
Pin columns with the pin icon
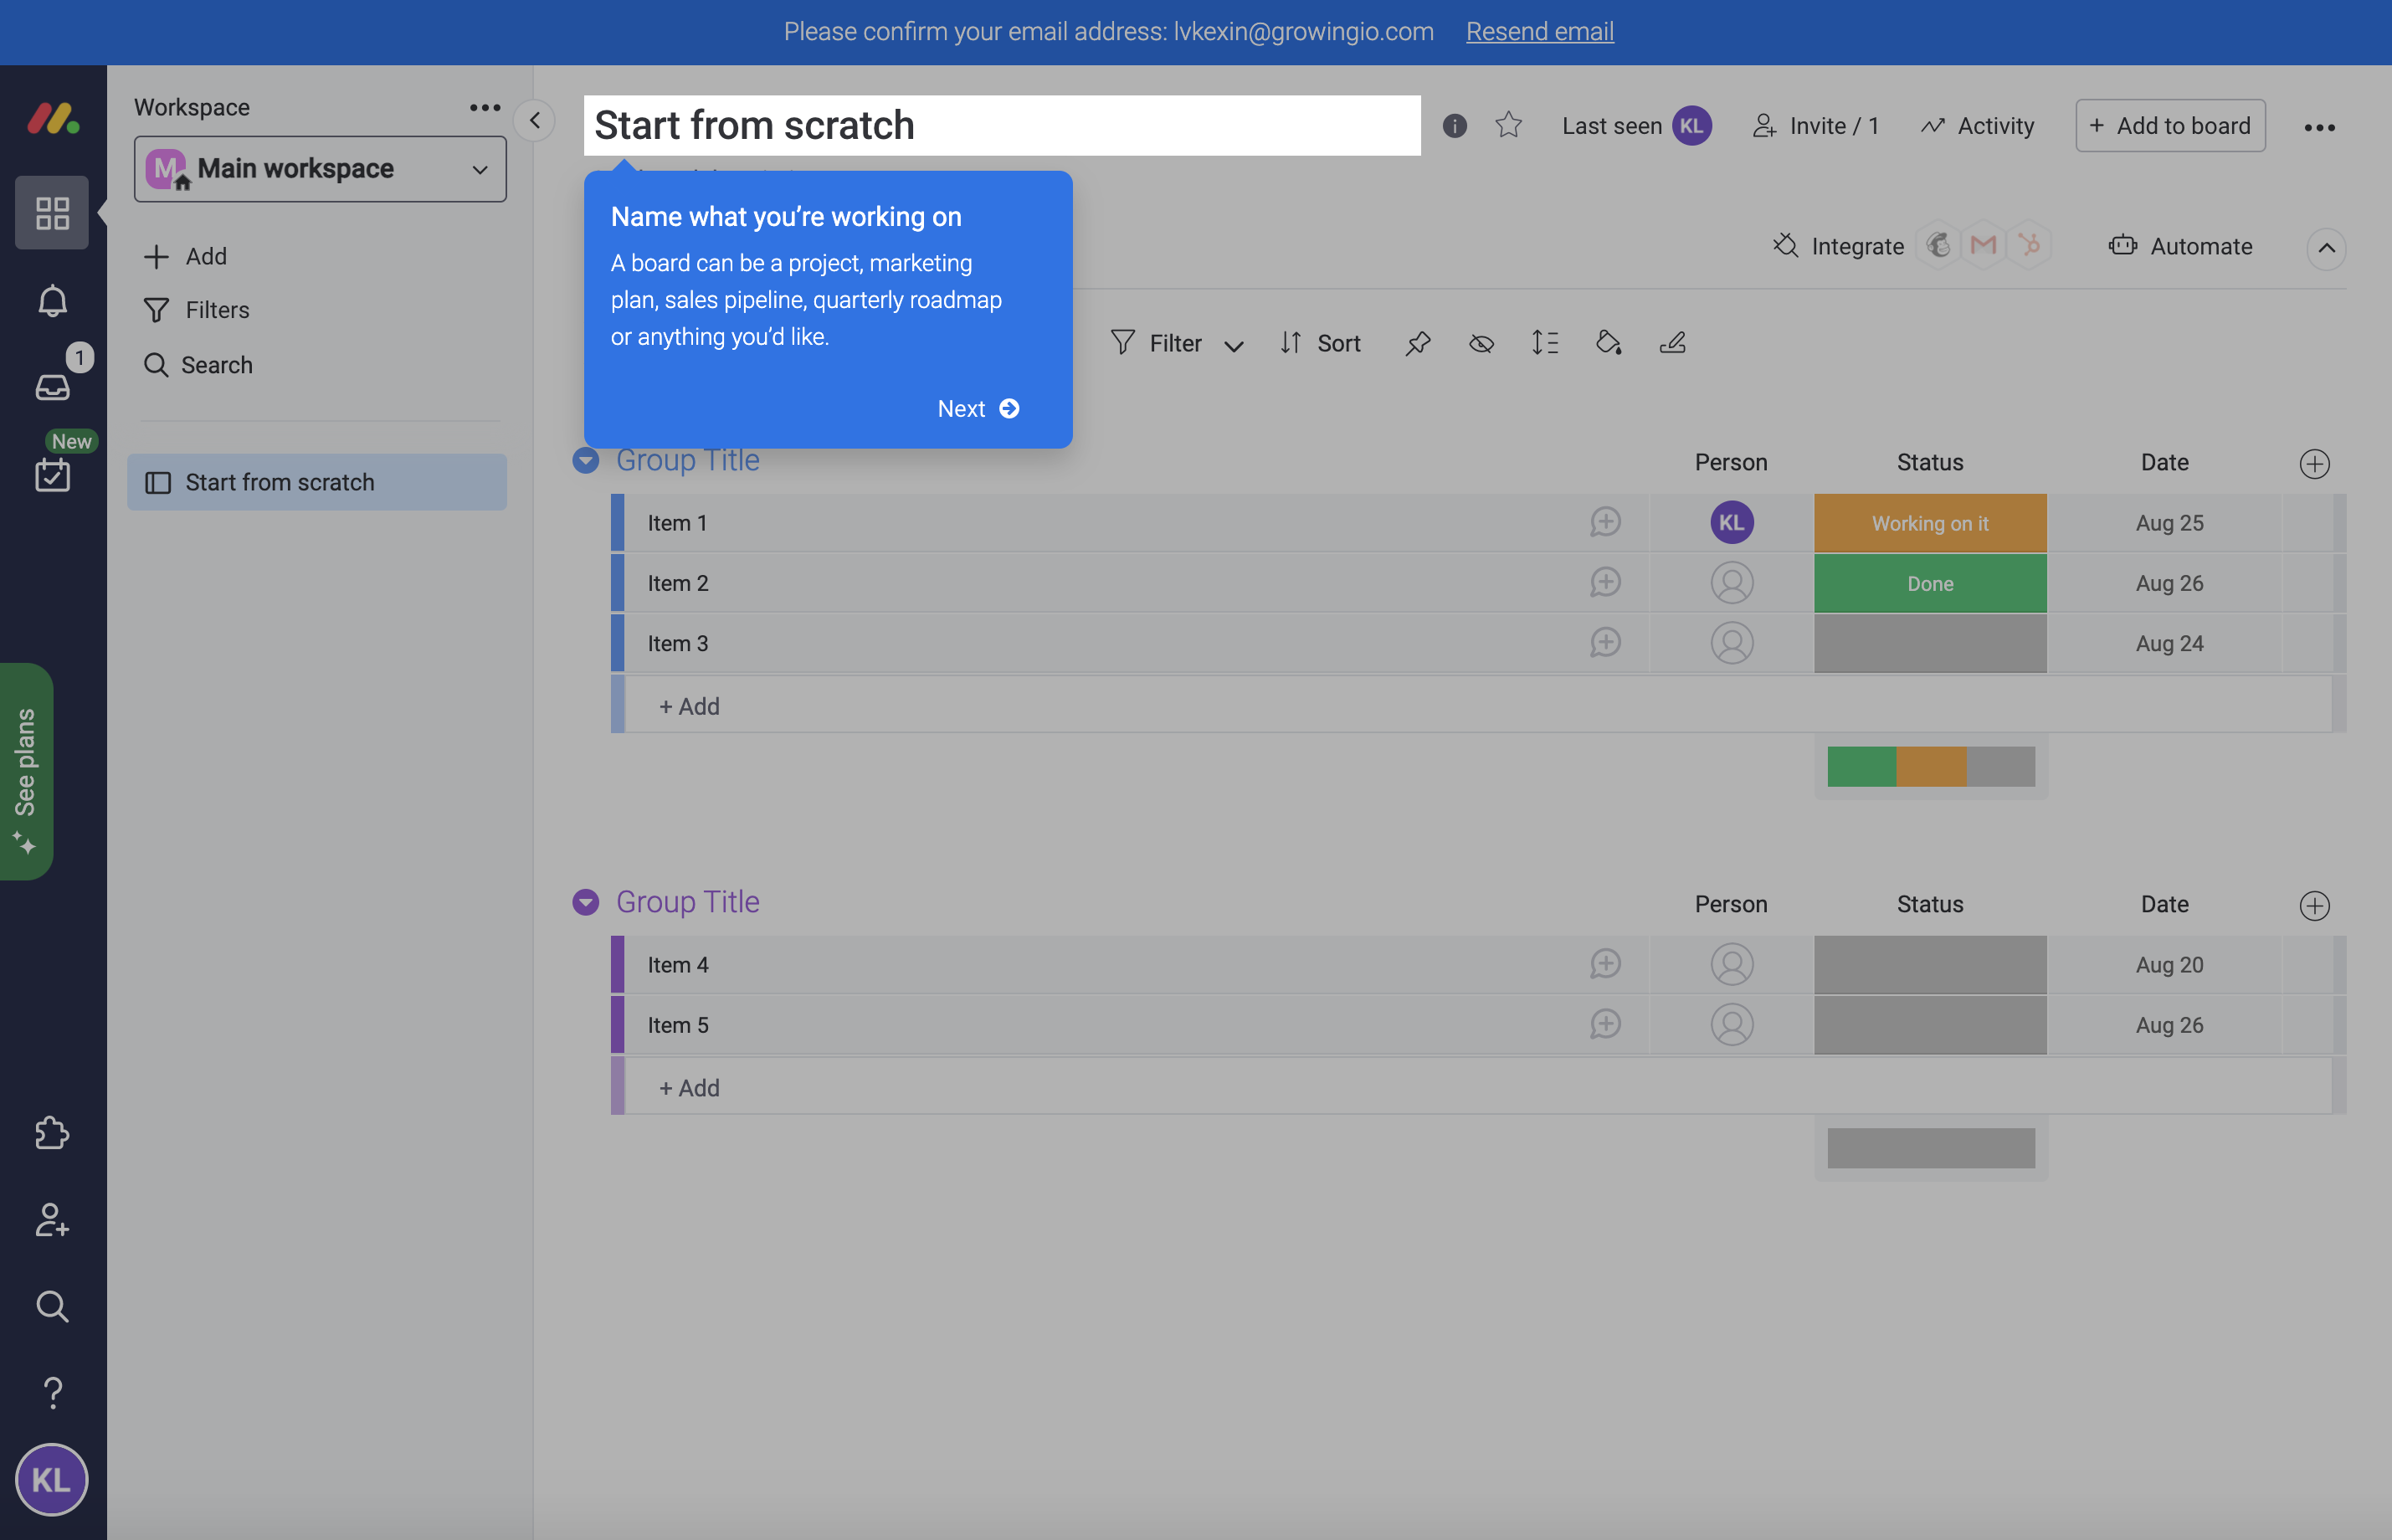pyautogui.click(x=1418, y=344)
